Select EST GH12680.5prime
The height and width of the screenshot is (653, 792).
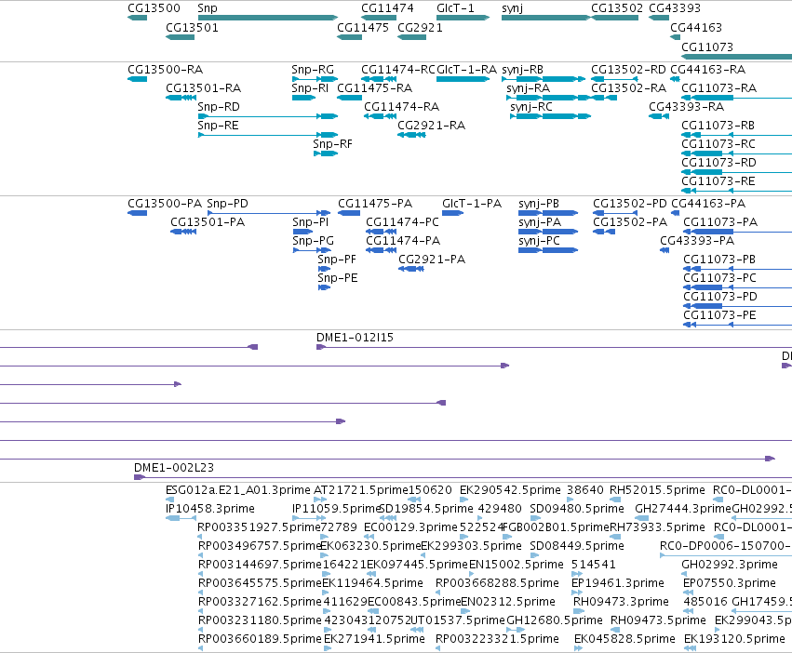point(516,630)
